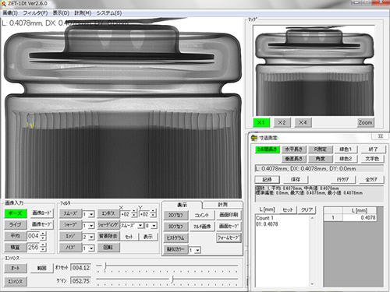Enable the ライブ live mode button
390x292 pixels.
[16, 225]
